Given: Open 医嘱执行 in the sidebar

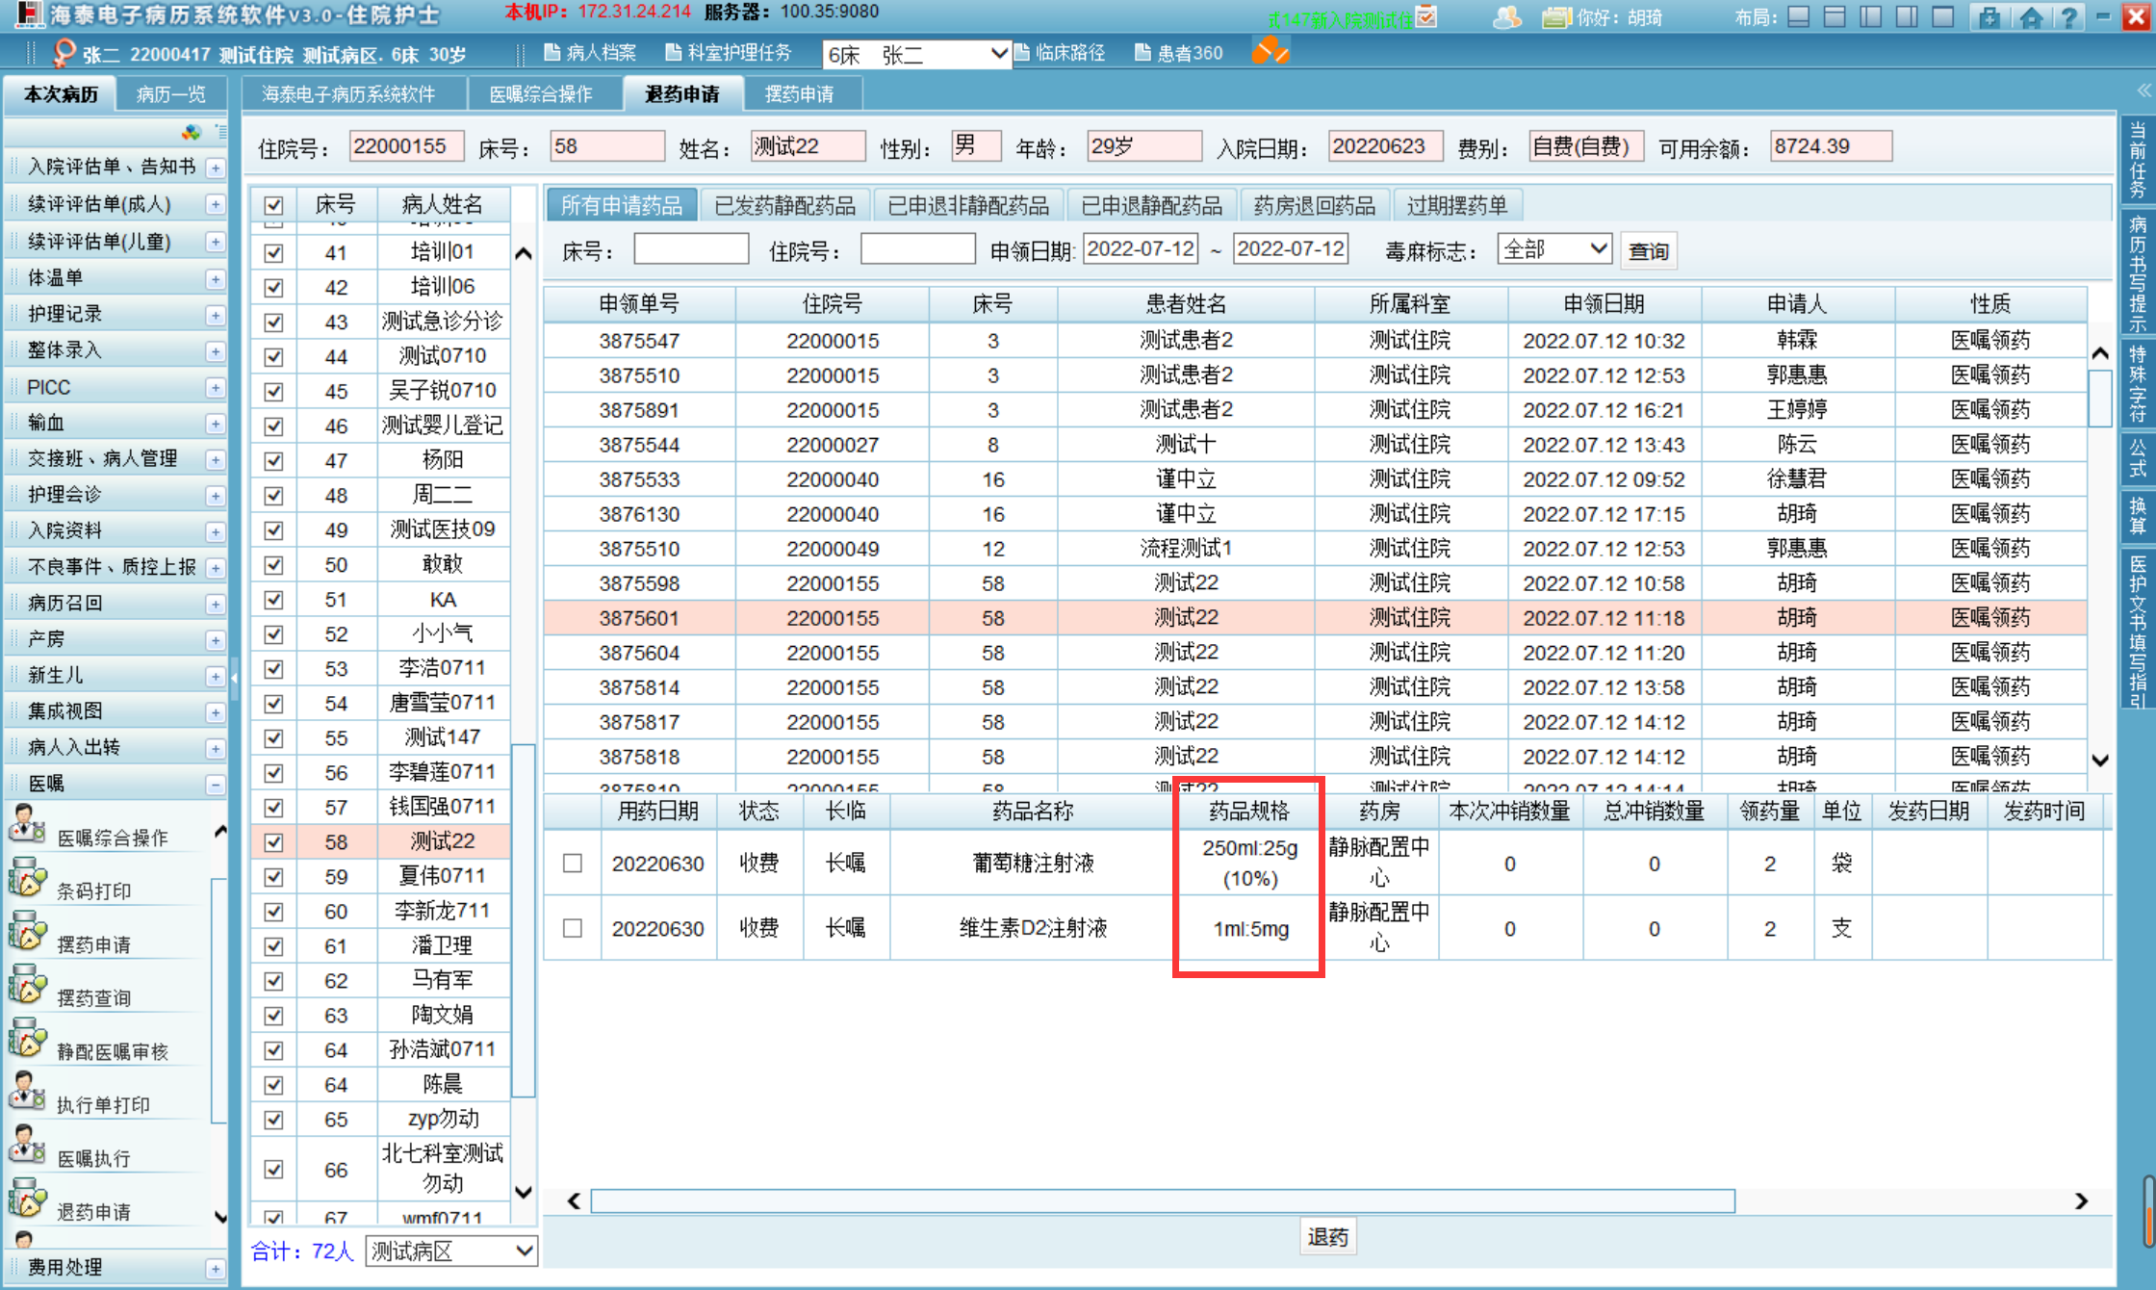Looking at the screenshot, I should (x=93, y=1158).
